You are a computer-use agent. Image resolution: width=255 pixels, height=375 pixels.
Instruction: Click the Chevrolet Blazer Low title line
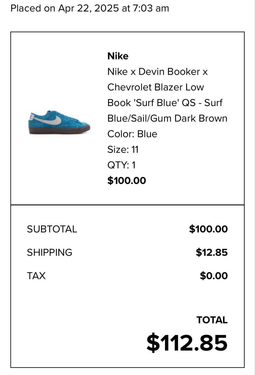(x=155, y=87)
